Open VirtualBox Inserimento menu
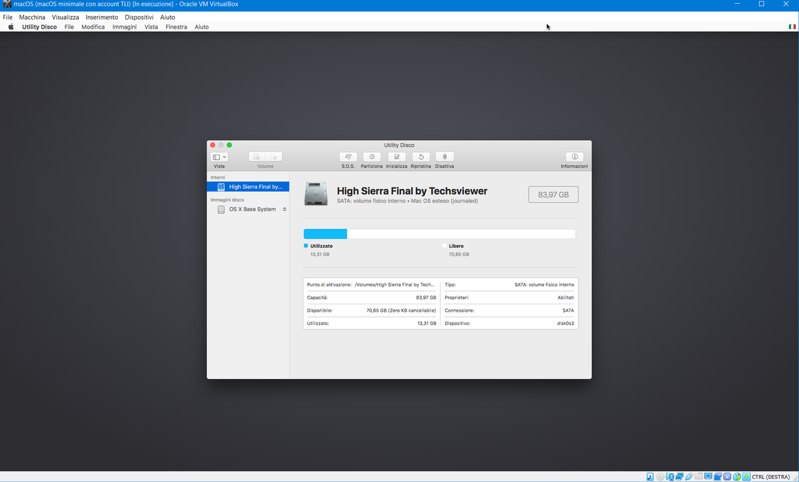The image size is (799, 482). (102, 17)
